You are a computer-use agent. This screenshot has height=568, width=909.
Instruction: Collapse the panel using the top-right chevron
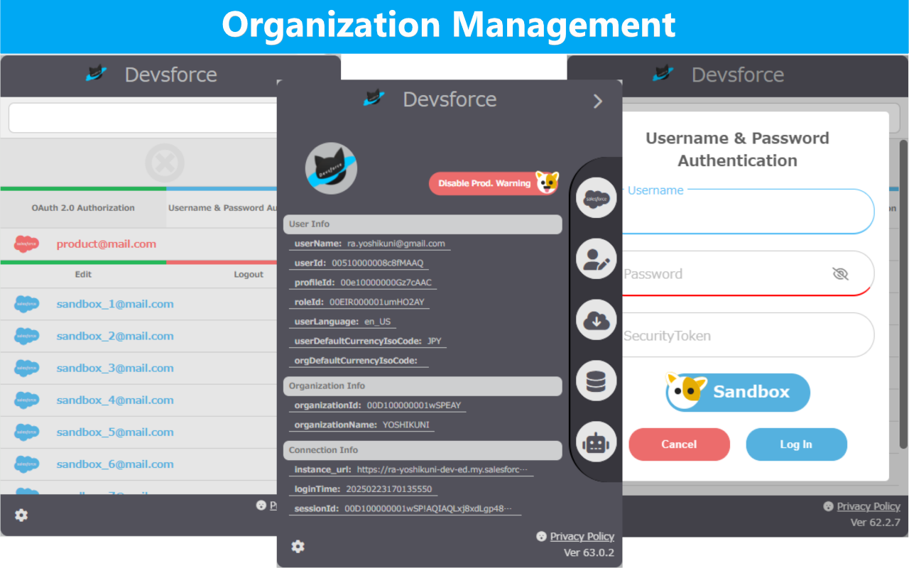tap(597, 101)
